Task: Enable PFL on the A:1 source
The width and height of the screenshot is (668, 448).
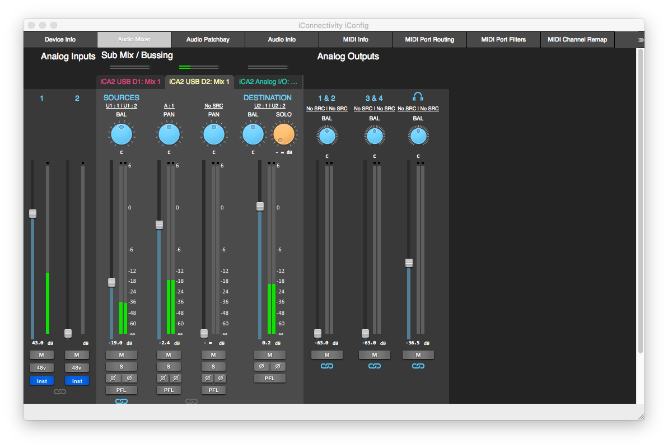Action: (x=169, y=390)
